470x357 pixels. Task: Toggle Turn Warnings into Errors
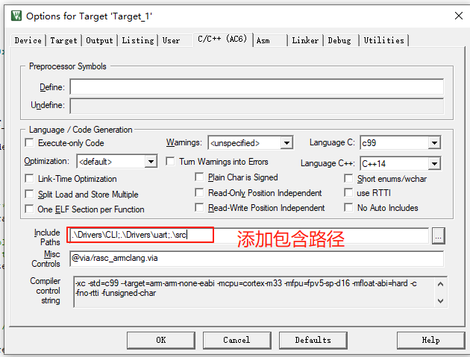point(170,162)
